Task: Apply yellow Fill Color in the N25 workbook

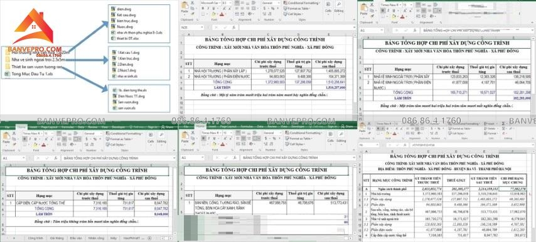Action: [x=214, y=14]
